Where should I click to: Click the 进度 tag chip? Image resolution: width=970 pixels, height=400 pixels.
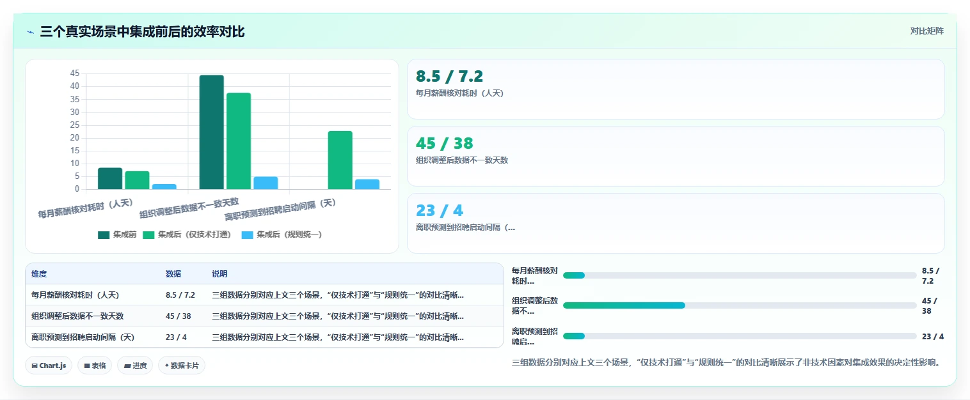135,365
